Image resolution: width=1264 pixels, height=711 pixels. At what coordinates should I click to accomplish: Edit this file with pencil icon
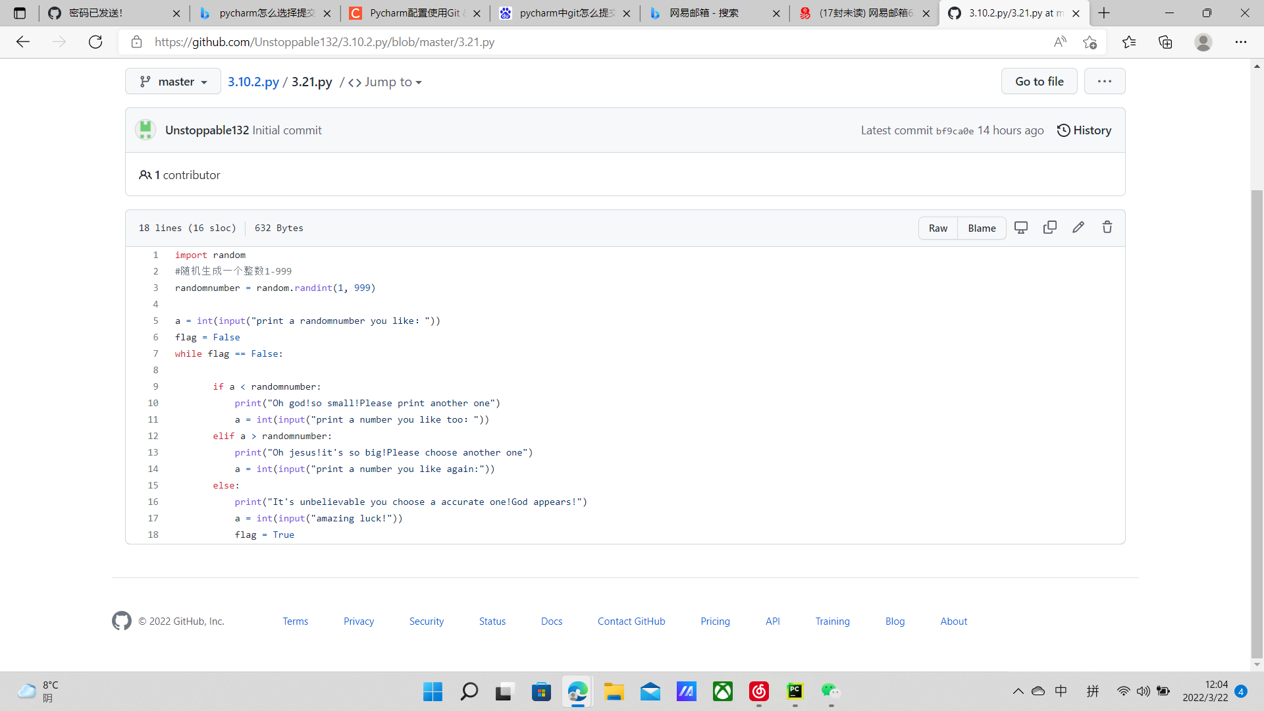(1078, 228)
